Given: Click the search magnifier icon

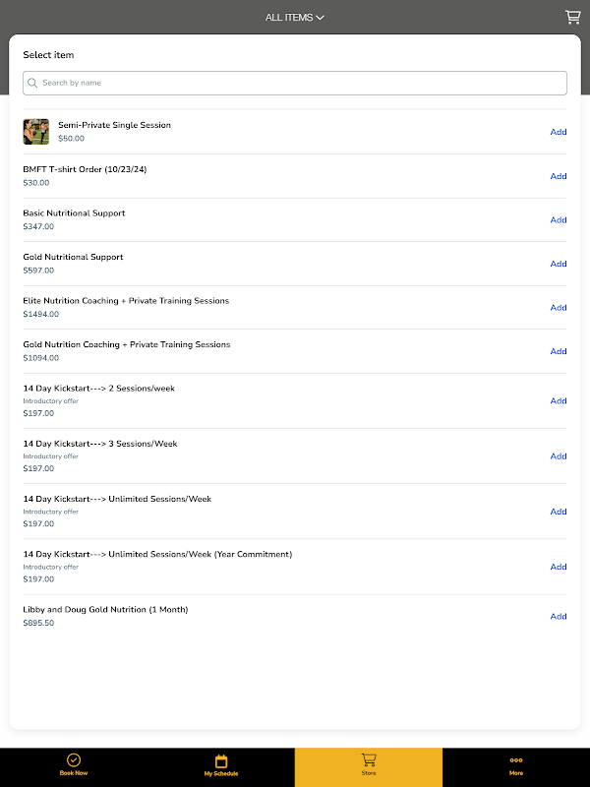Looking at the screenshot, I should coord(32,83).
